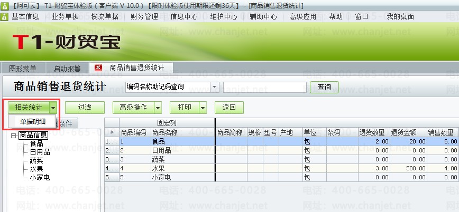Click the 高级操作 button

coord(133,108)
